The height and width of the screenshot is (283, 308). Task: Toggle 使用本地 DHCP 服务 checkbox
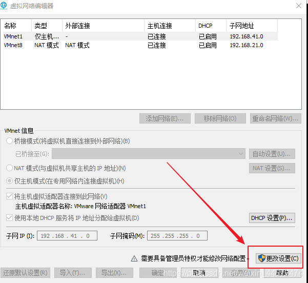tap(9, 218)
